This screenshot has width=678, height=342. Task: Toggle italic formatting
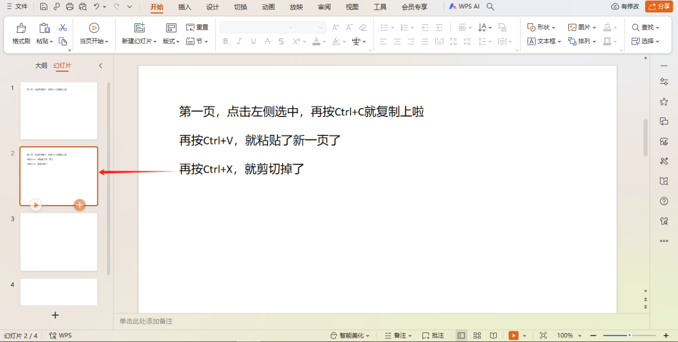tap(239, 41)
